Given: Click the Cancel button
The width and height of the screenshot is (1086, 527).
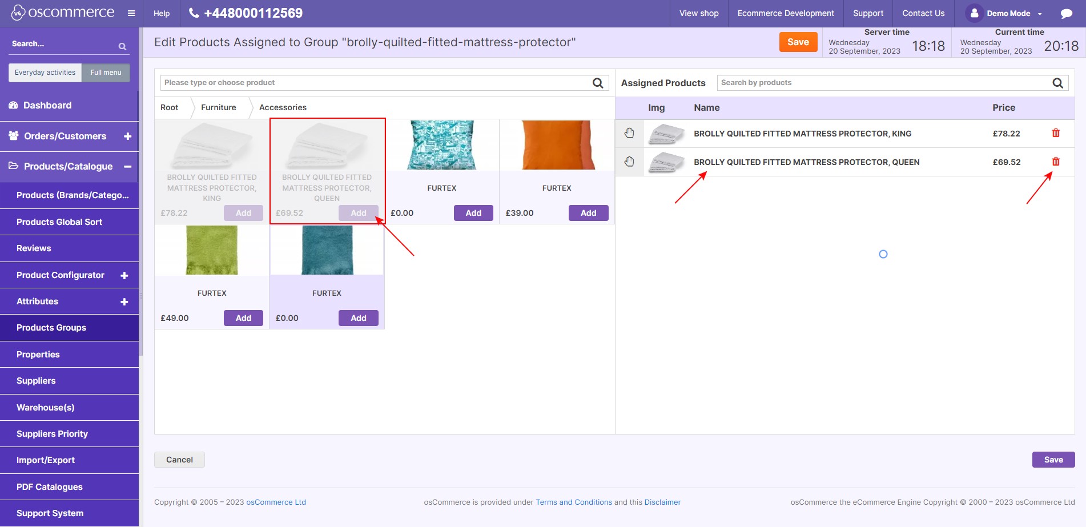Looking at the screenshot, I should pos(179,460).
